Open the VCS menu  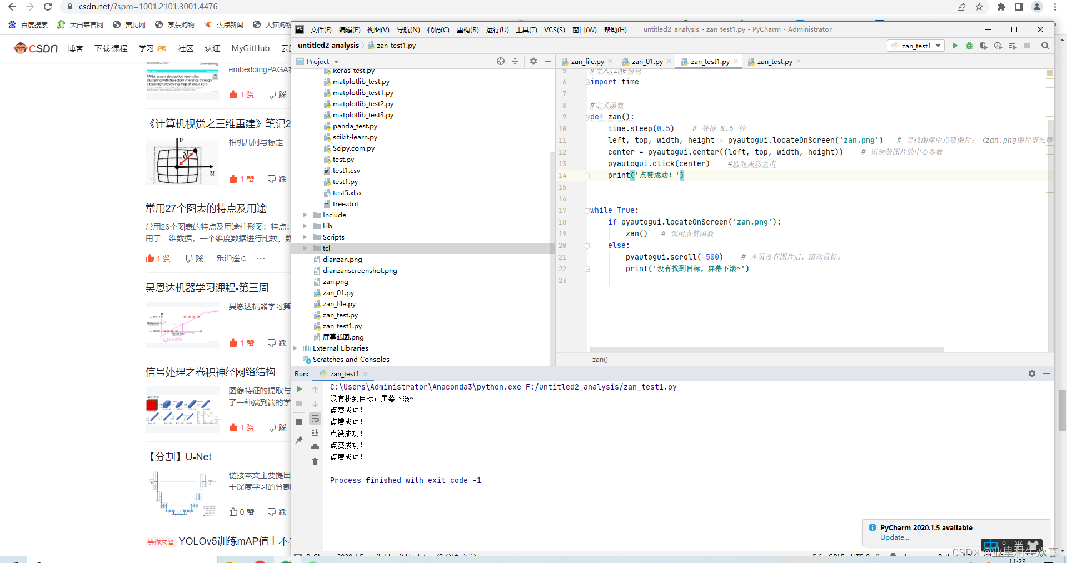(554, 29)
